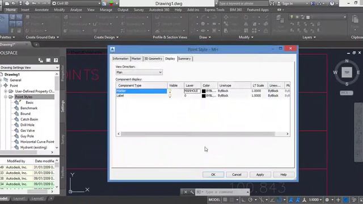Toggle polar tracking in status bar

(x=250, y=199)
